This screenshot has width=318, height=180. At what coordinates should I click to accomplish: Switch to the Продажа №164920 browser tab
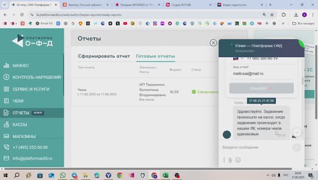pos(137,4)
